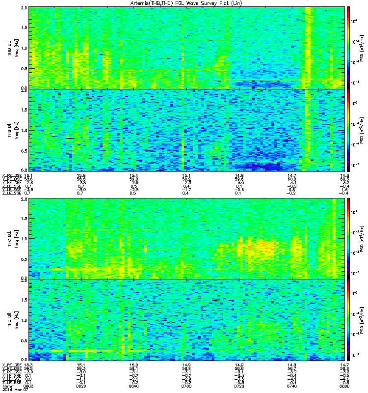Click the color bar beside THC B⊥ panel

point(348,239)
